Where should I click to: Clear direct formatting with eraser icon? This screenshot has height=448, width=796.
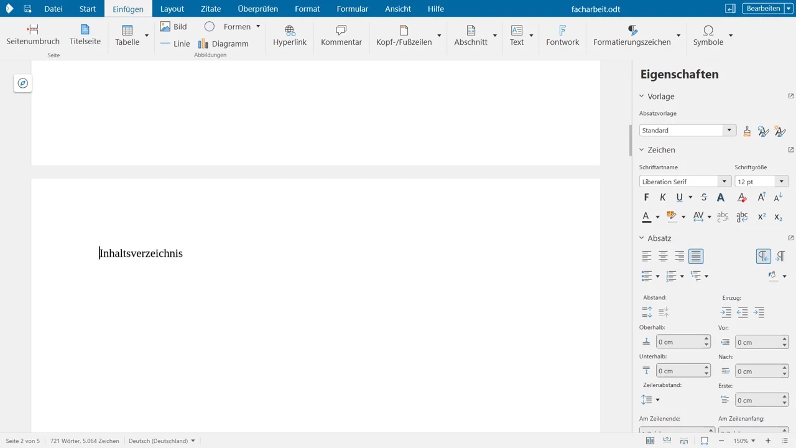742,197
